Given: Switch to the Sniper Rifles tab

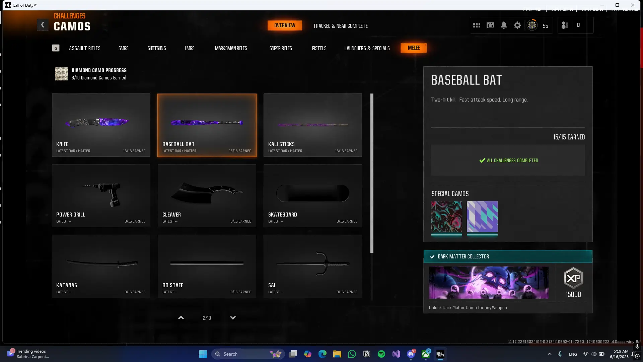Looking at the screenshot, I should [281, 48].
